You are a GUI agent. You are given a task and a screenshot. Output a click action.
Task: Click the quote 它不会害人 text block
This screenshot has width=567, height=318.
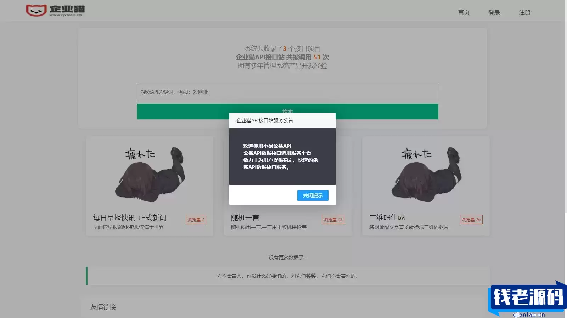pos(287,276)
